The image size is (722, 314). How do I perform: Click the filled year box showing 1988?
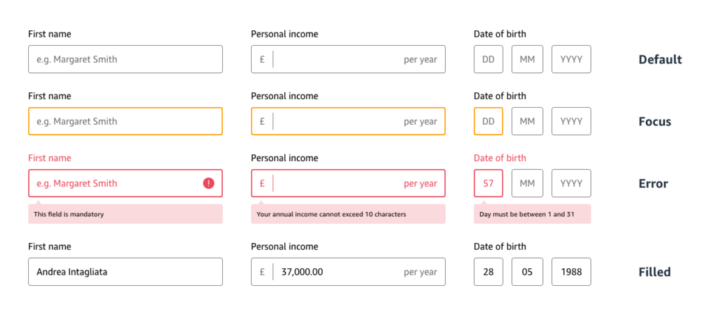tap(571, 272)
